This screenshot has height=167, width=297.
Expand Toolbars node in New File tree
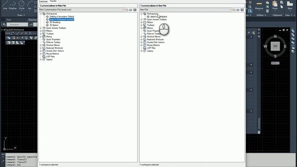[x=142, y=25]
